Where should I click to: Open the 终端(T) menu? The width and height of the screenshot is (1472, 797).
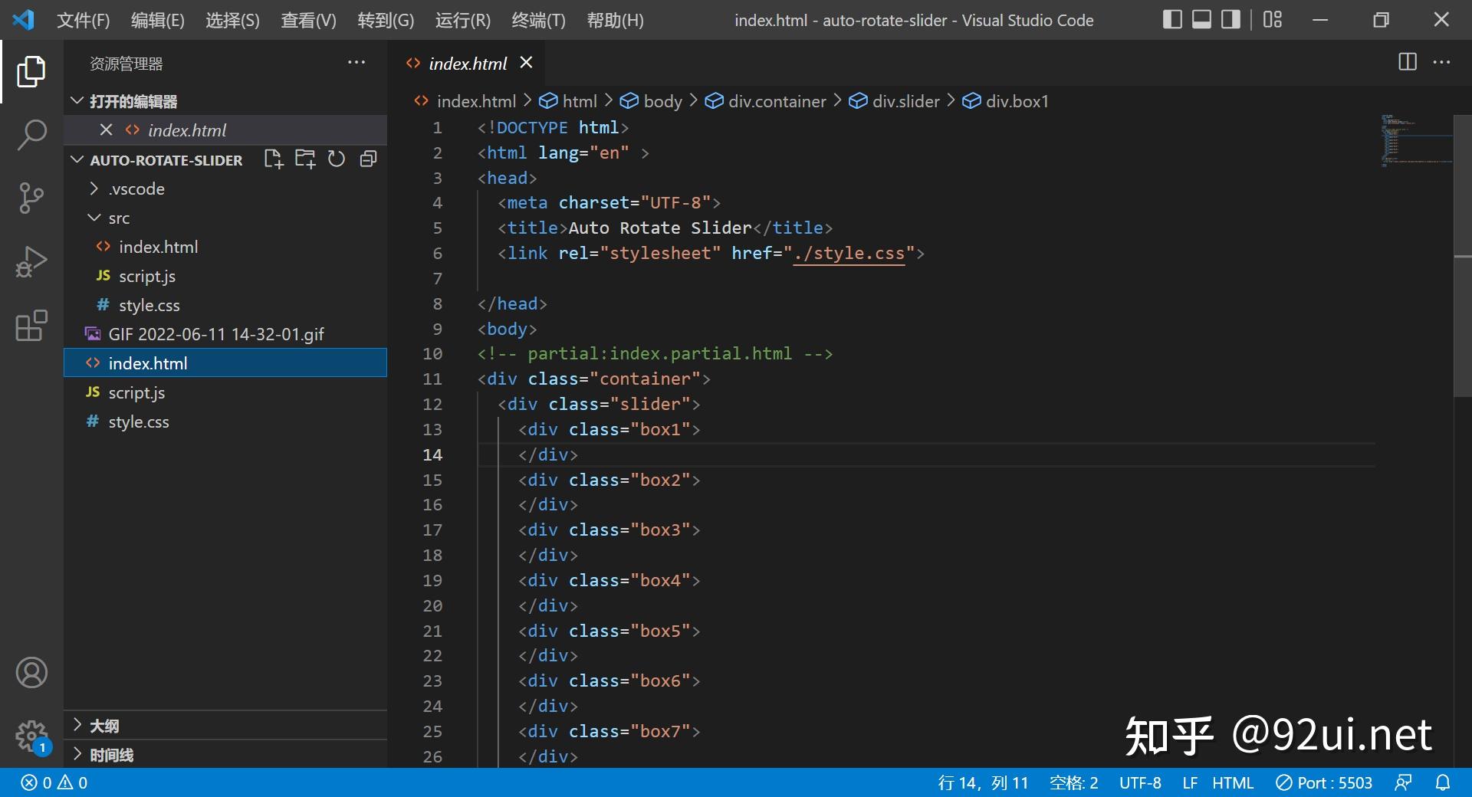point(537,20)
